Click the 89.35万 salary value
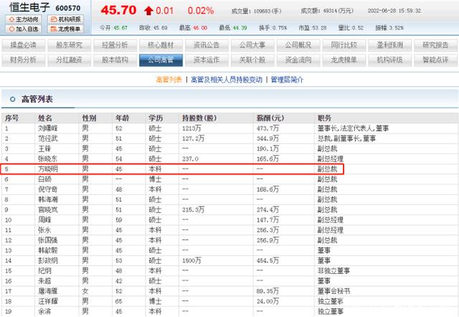Image resolution: width=459 pixels, height=317 pixels. point(268,291)
